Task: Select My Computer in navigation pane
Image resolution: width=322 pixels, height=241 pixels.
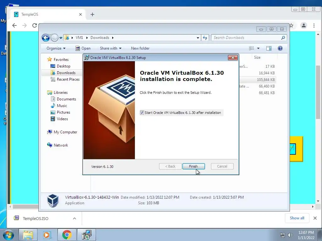Action: coord(65,132)
